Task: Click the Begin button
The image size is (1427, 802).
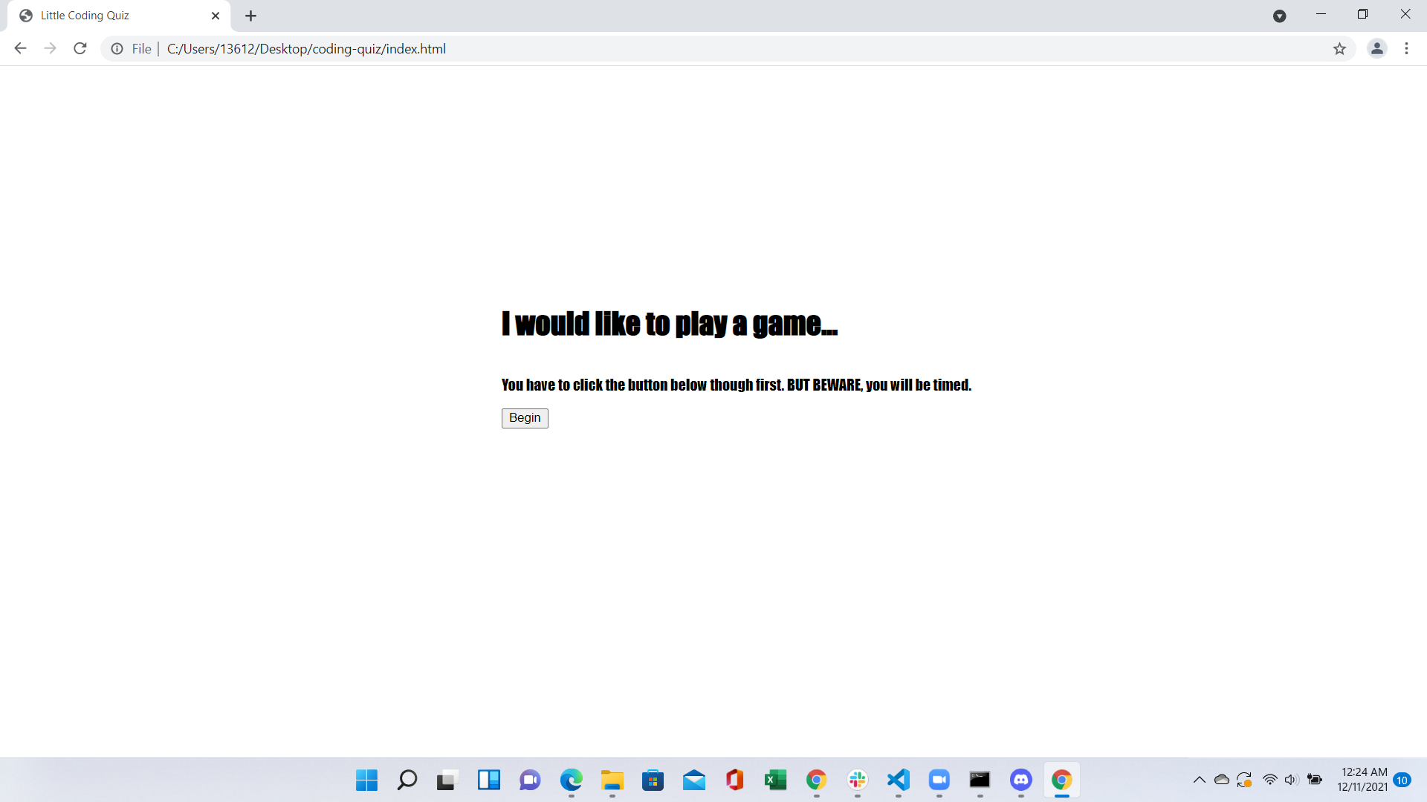Action: click(524, 417)
